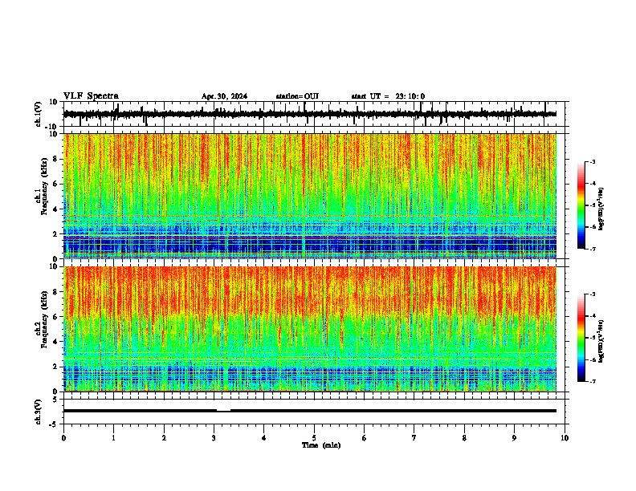Viewport: 636px width, 491px height.
Task: Click the "Time (min)" axis label
Action: pos(321,445)
